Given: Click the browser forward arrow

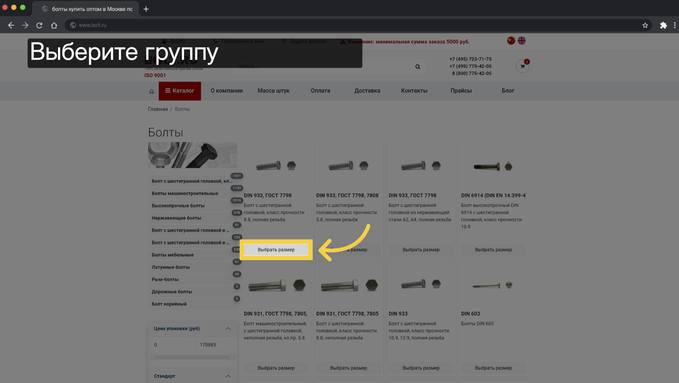Looking at the screenshot, I should pos(25,25).
